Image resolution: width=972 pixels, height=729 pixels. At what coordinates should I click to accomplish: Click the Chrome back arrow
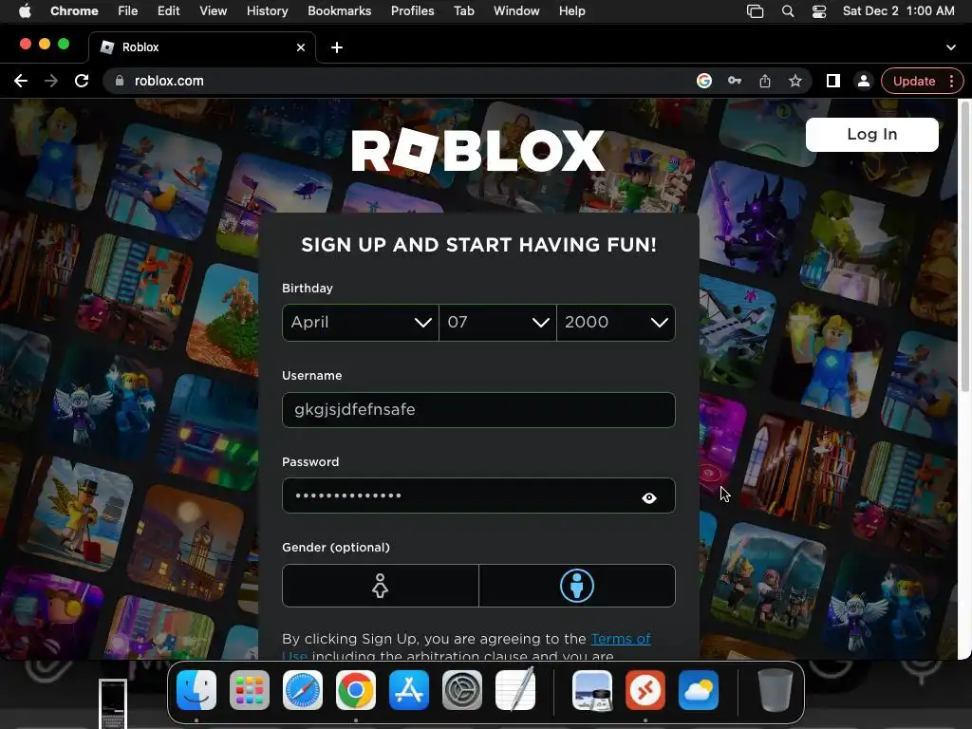(21, 82)
